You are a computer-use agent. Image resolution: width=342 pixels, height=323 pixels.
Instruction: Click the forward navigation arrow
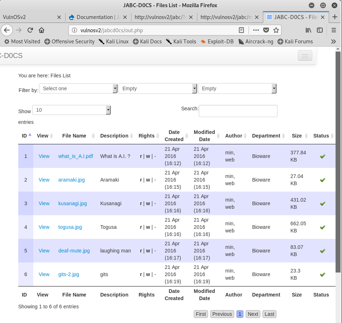pyautogui.click(x=19, y=30)
